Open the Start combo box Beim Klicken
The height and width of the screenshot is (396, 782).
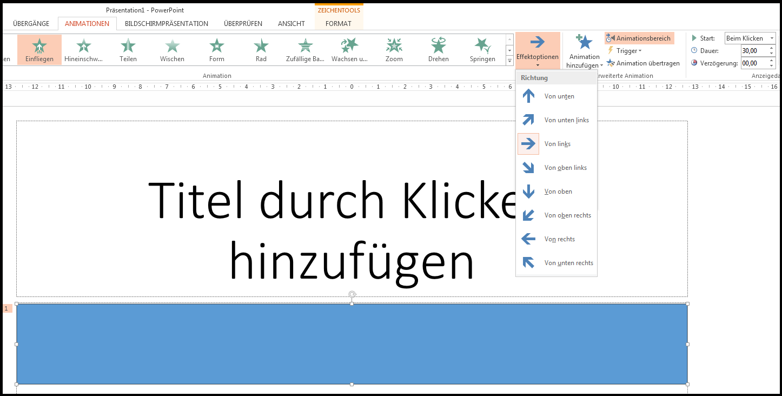coord(750,38)
